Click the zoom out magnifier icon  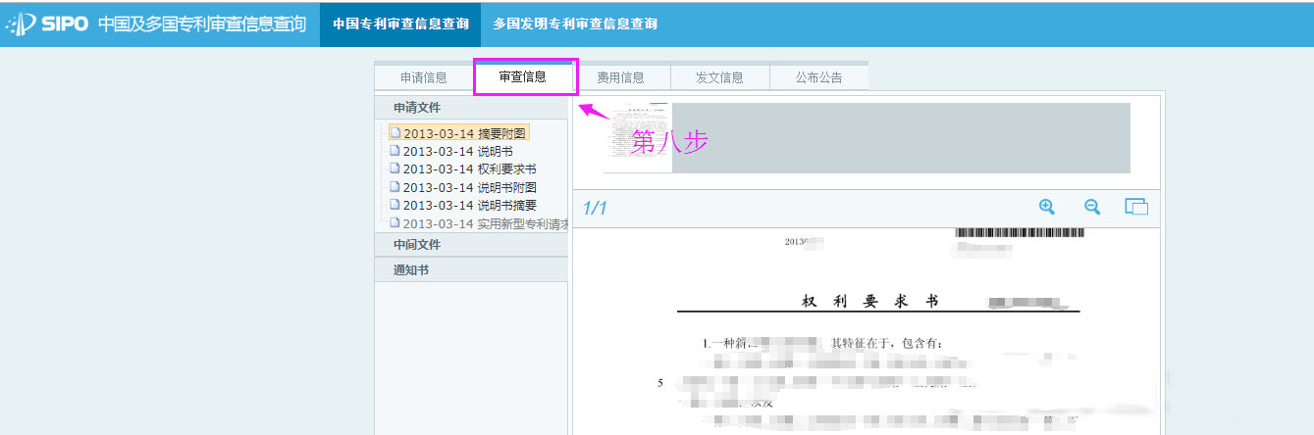[x=1092, y=207]
